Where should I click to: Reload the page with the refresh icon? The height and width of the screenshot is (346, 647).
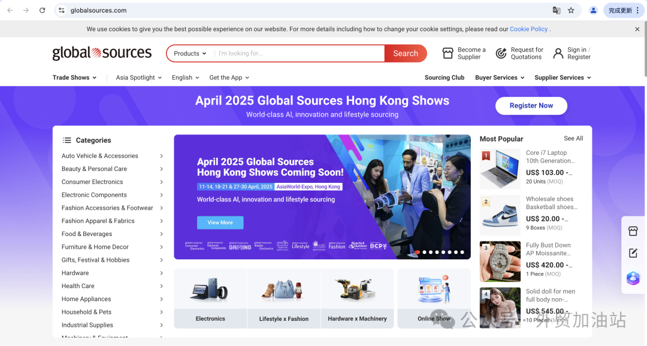pyautogui.click(x=42, y=10)
